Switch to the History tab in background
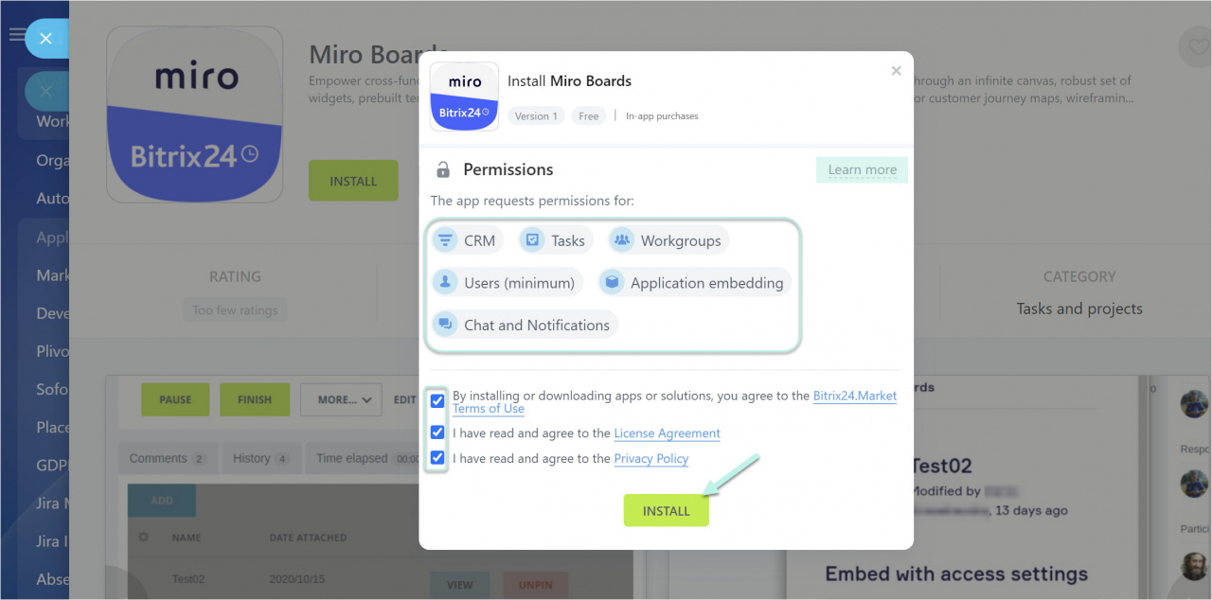 pos(261,458)
